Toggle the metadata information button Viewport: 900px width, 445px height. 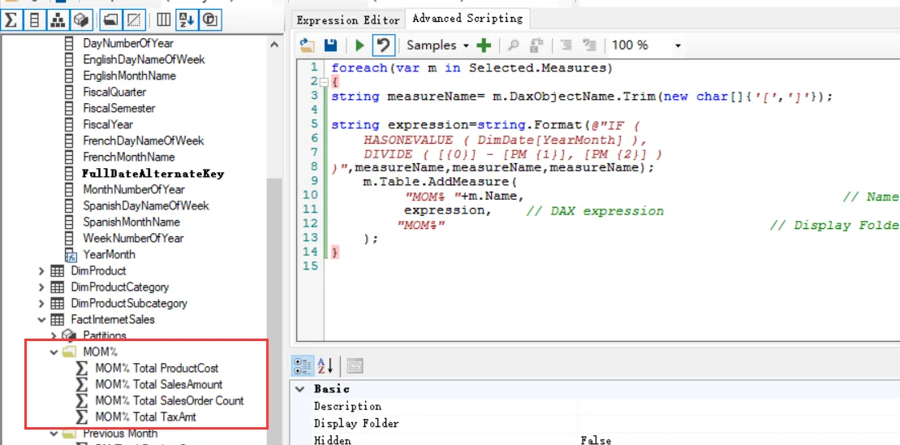[209, 20]
